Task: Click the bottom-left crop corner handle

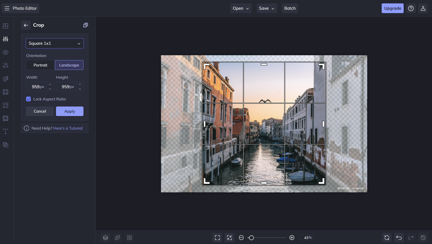Action: (x=207, y=181)
